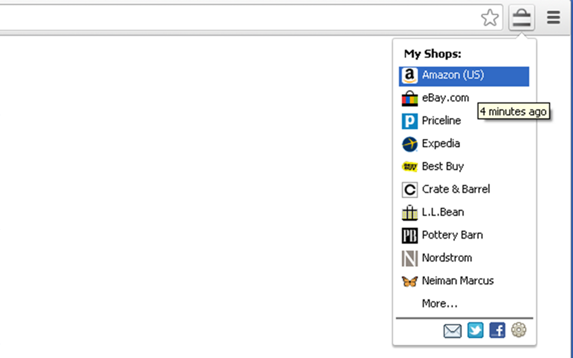The width and height of the screenshot is (573, 358).
Task: Share on Facebook using the icon
Action: [x=497, y=331]
